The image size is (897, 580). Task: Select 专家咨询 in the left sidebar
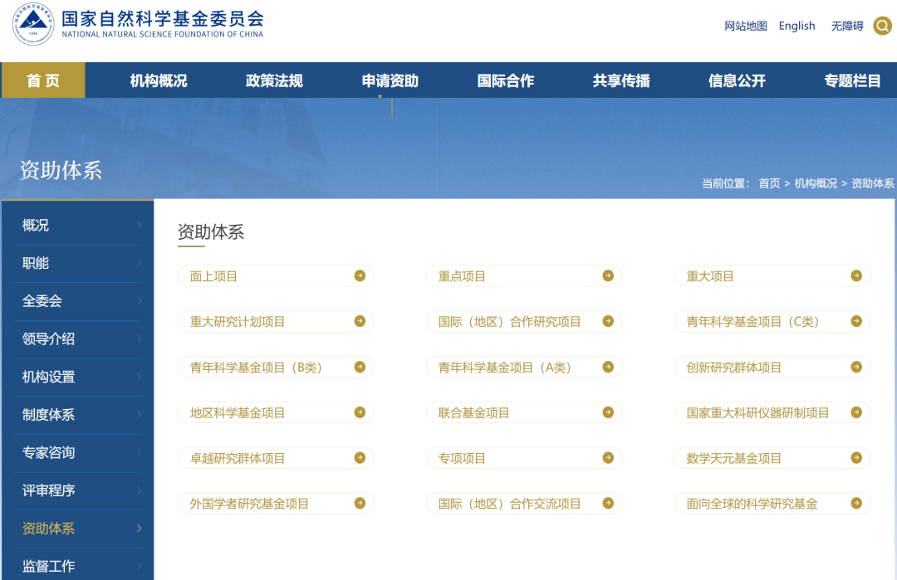[x=48, y=452]
